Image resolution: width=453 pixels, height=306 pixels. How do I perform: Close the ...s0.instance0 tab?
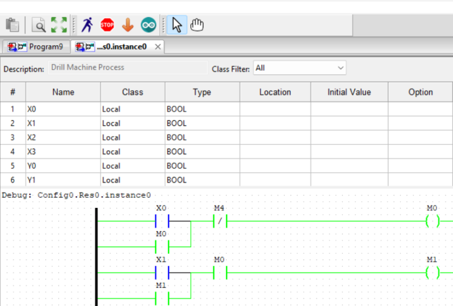158,46
